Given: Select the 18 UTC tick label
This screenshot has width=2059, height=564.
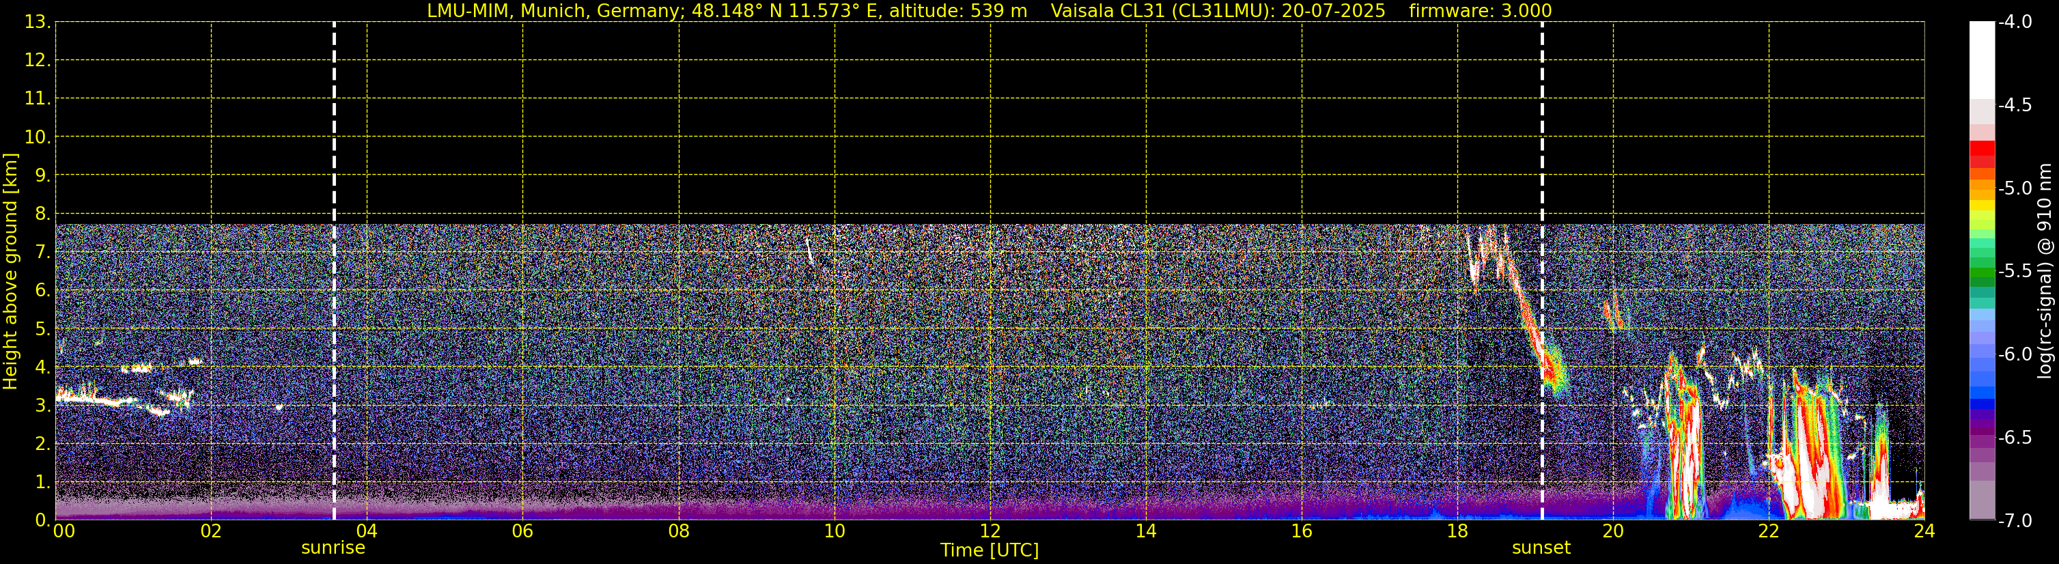Looking at the screenshot, I should [1457, 531].
